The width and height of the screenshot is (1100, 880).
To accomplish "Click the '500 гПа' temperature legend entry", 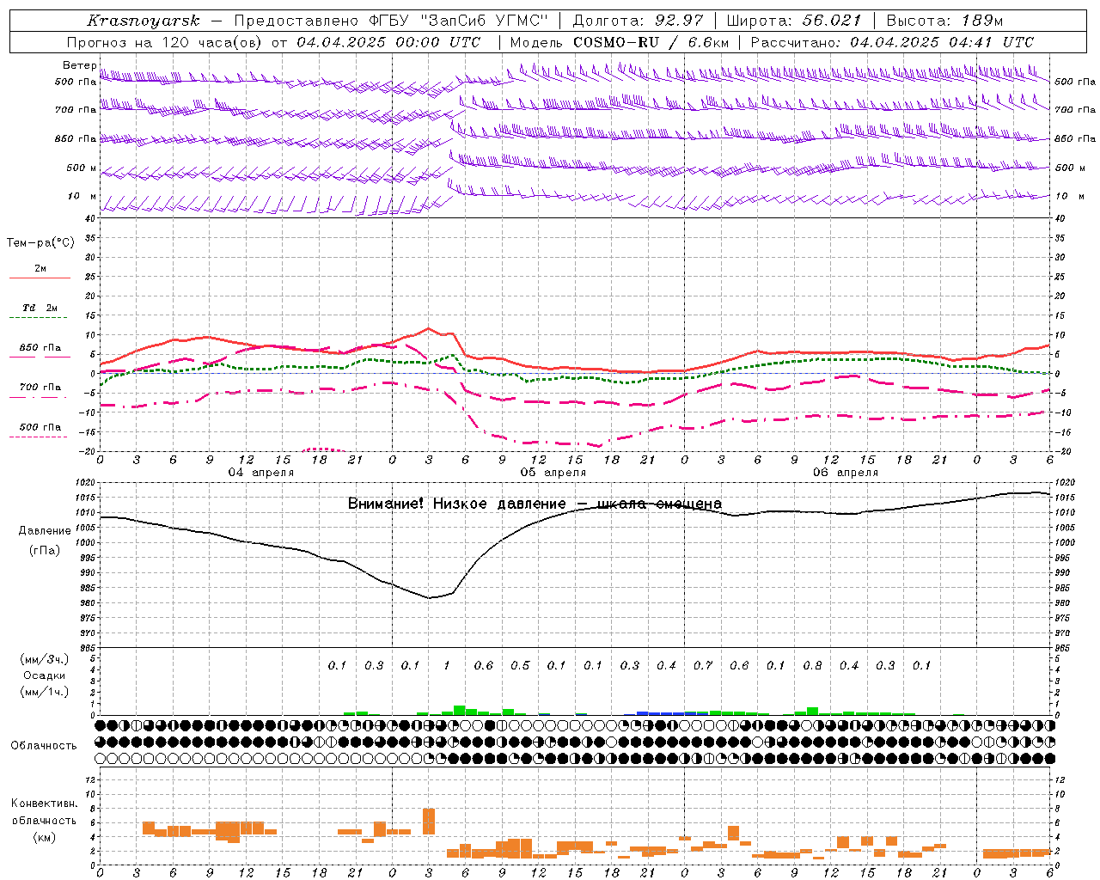I will click(x=40, y=427).
